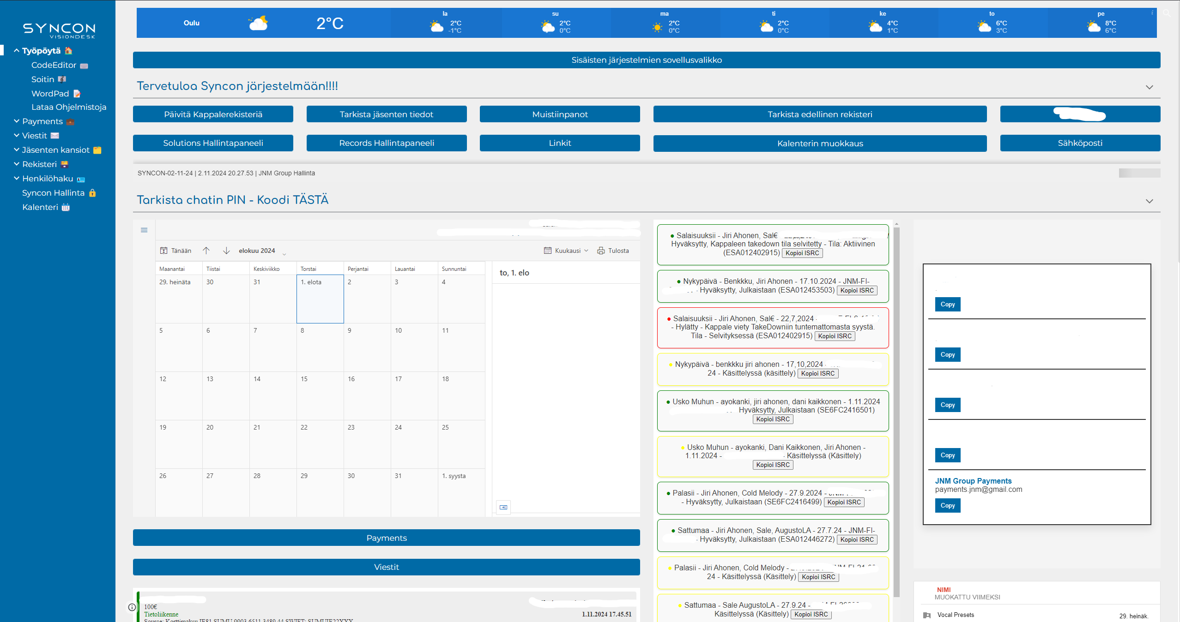Click Tarkista edellinen rekisteri icon button
This screenshot has height=622, width=1180.
(x=819, y=114)
